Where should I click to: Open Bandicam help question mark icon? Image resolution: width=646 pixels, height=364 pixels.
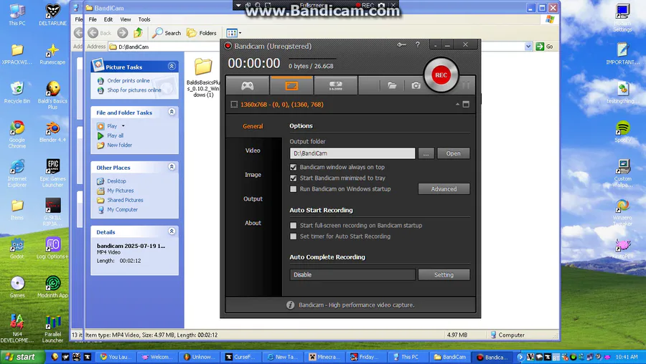pyautogui.click(x=417, y=44)
